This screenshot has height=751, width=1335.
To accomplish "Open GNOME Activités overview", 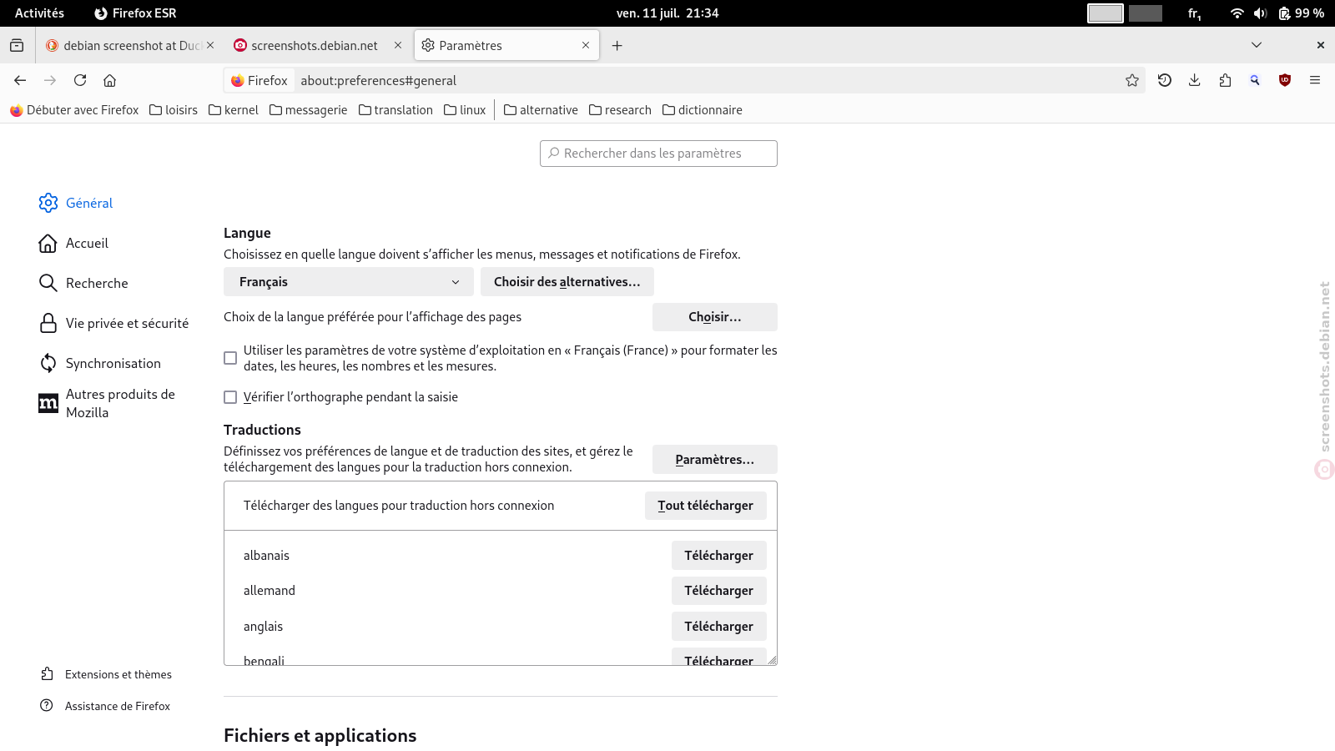I will point(39,13).
